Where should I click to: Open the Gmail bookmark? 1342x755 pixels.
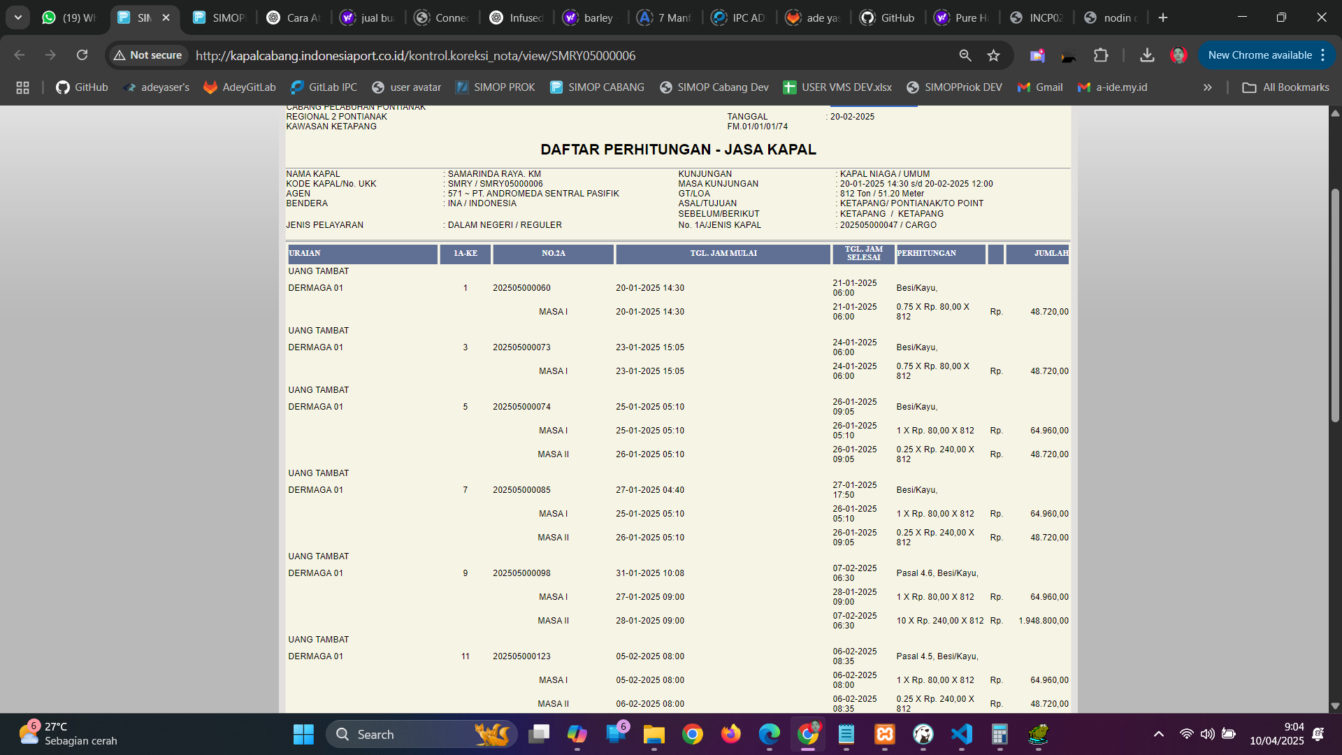point(1040,87)
